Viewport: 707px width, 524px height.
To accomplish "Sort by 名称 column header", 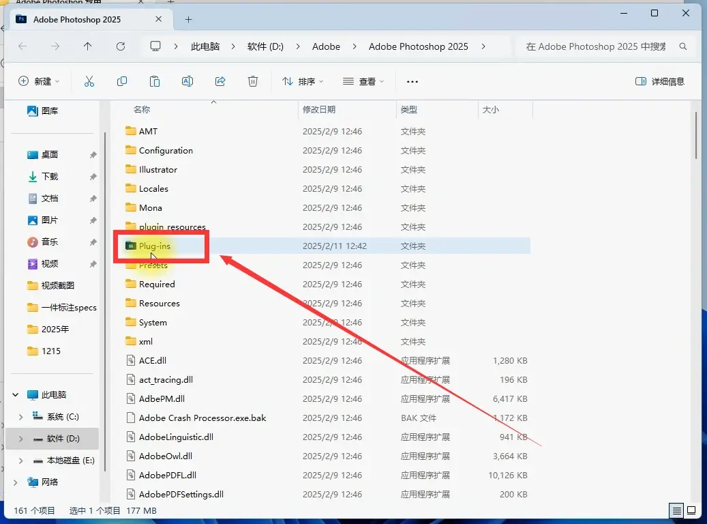I will (x=142, y=110).
